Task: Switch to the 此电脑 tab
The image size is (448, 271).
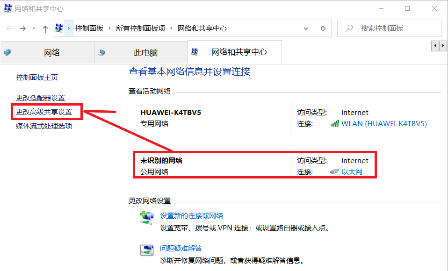Action: point(141,52)
